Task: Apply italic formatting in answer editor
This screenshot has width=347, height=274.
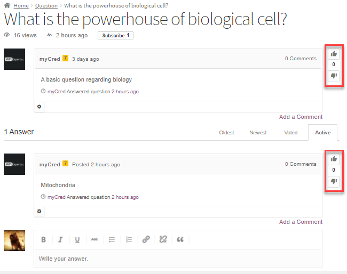Action: [x=60, y=240]
